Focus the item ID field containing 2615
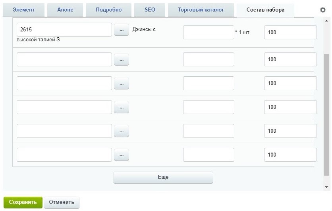This screenshot has width=332, height=211. coord(64,30)
